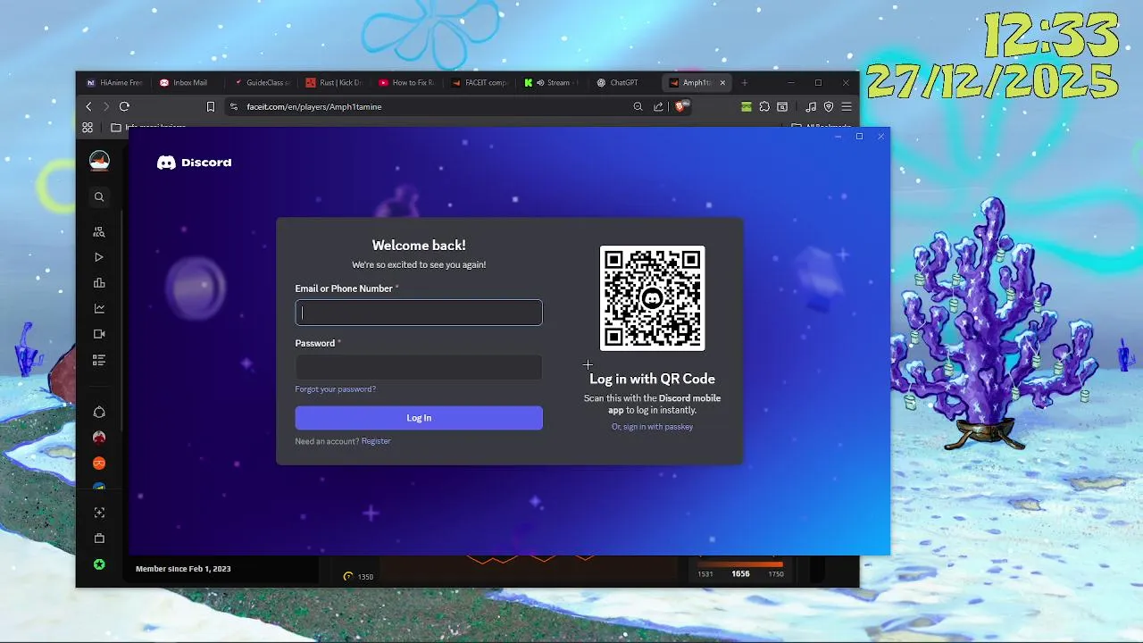The image size is (1143, 643).
Task: Open the browser extensions puzzle icon
Action: click(764, 106)
